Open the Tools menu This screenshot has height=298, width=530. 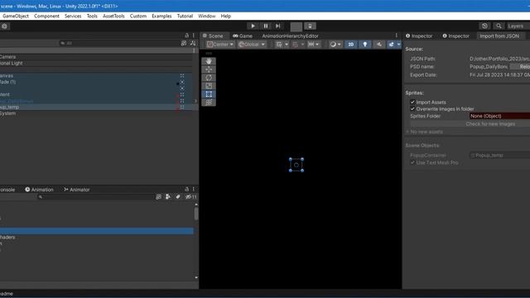[x=92, y=16]
